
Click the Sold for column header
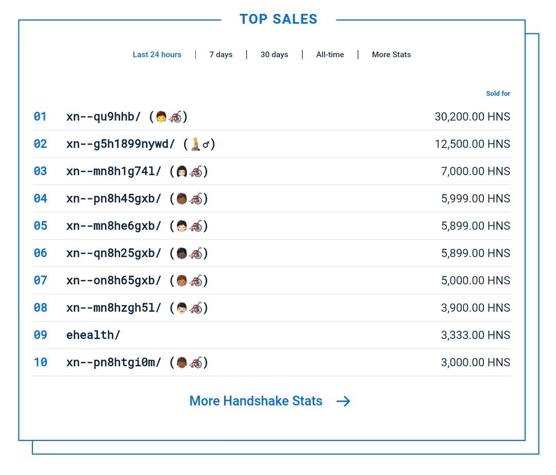coord(498,94)
